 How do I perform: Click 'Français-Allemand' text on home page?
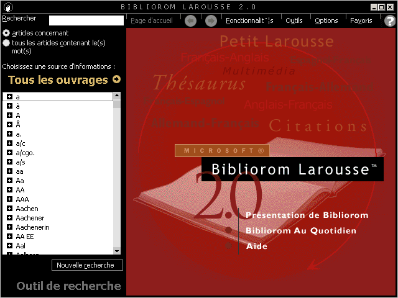(320, 87)
